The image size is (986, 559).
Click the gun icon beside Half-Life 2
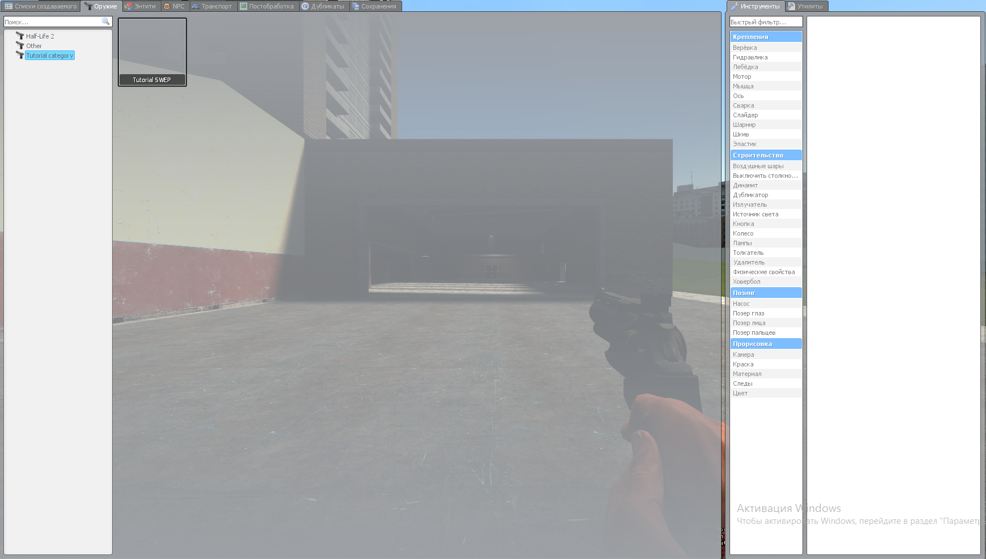(x=20, y=36)
